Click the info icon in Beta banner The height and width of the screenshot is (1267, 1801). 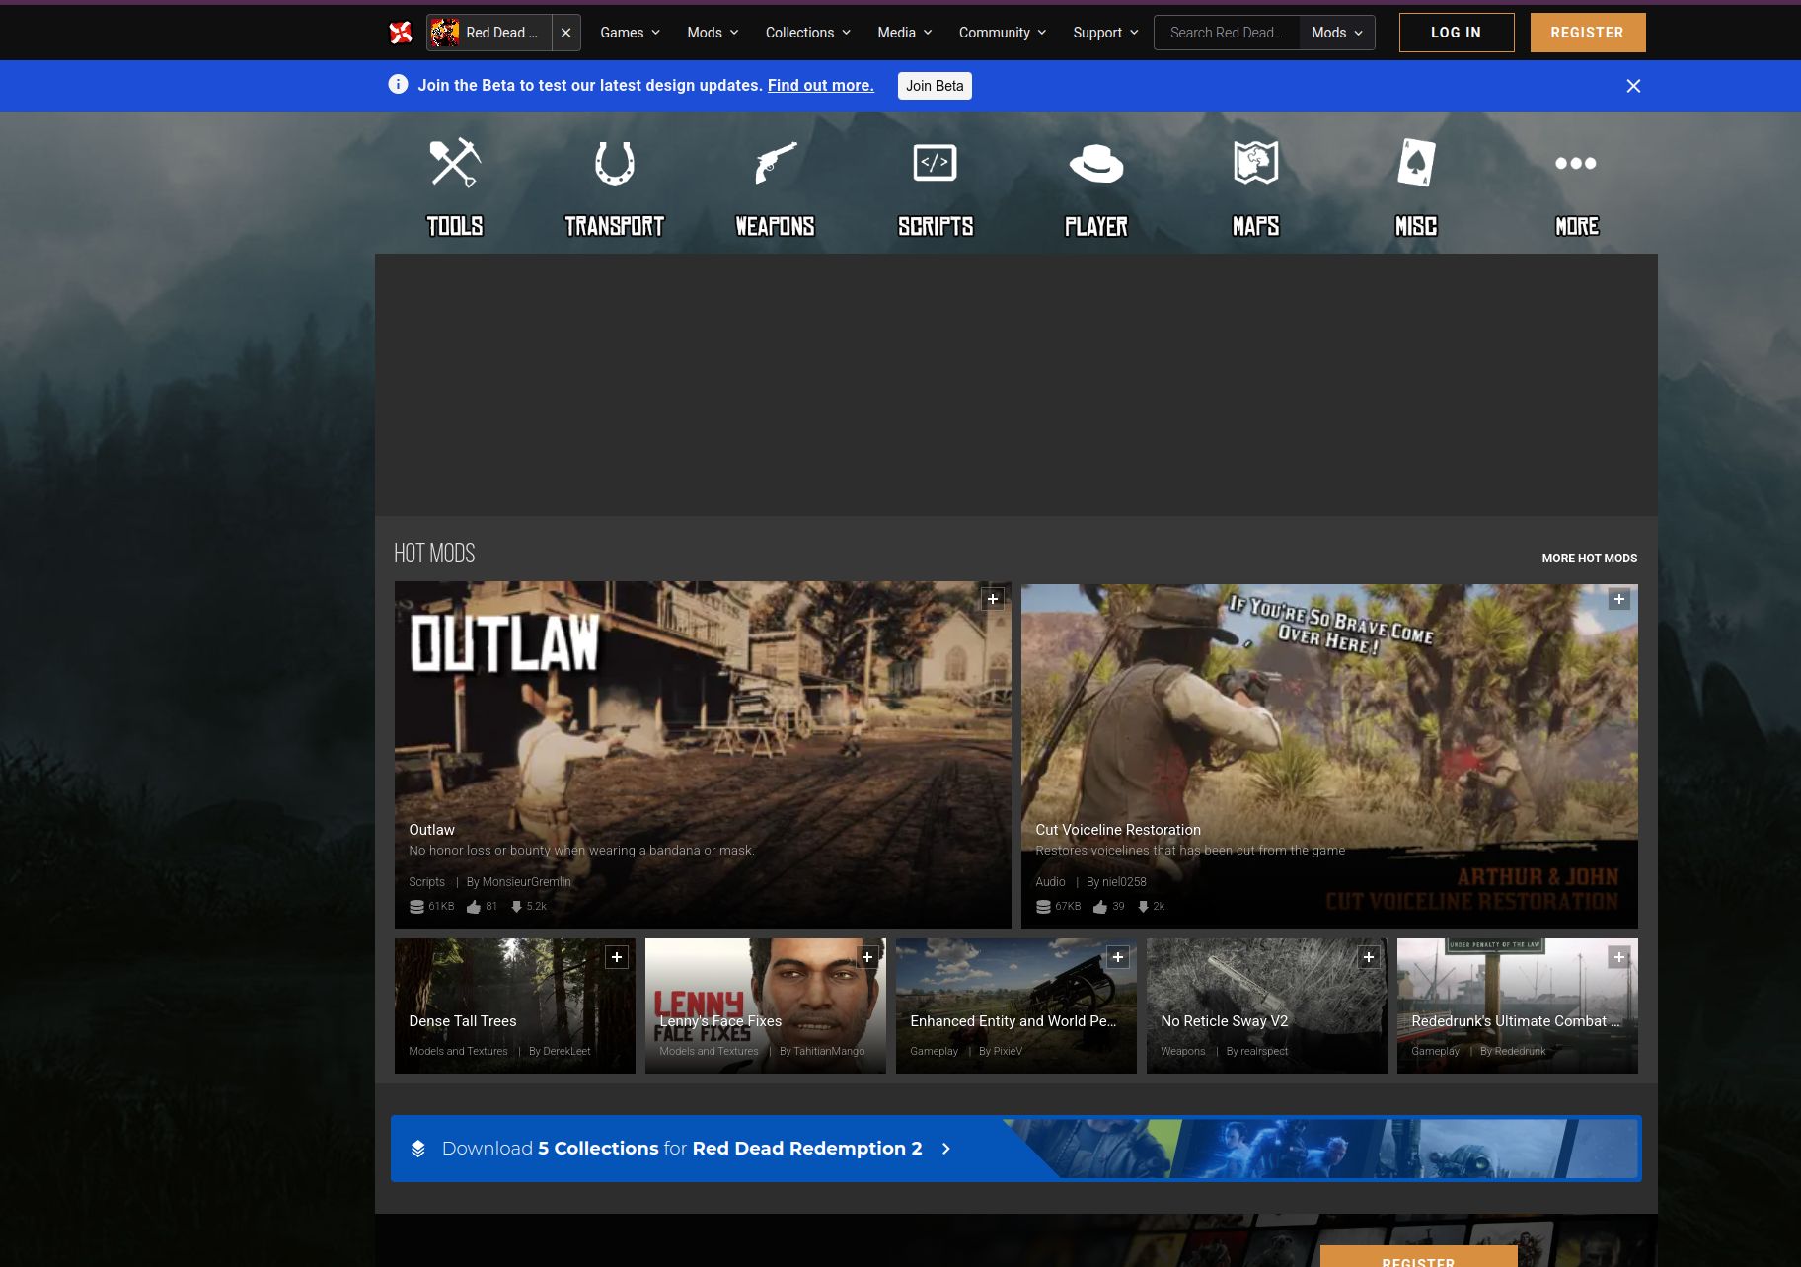[x=398, y=85]
